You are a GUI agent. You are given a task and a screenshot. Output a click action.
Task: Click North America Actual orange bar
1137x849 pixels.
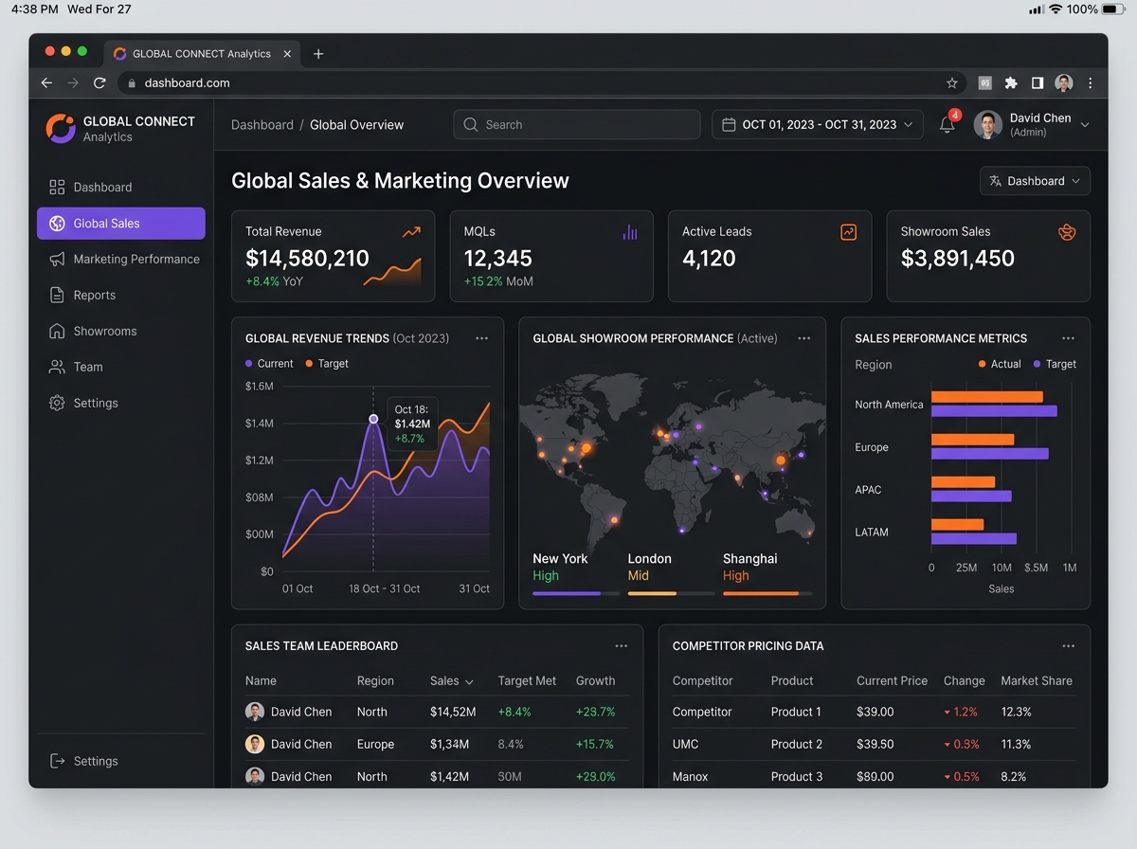click(986, 397)
